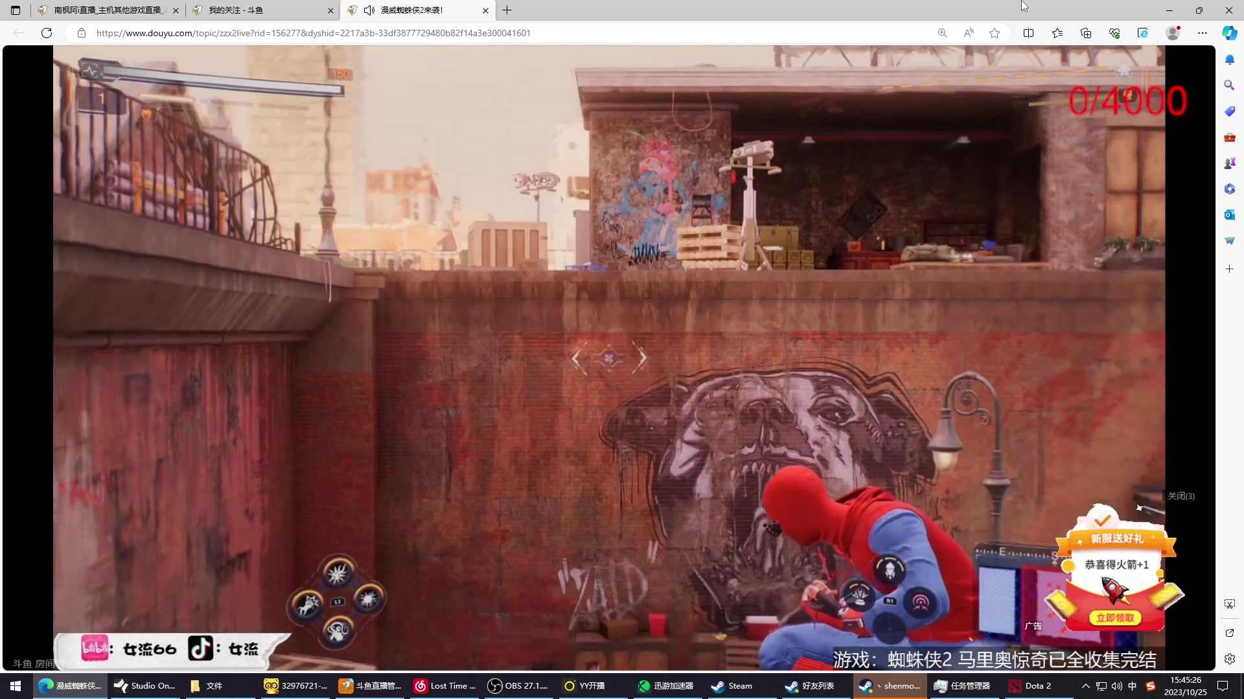Switch to Edge 漫威蜘蛛侠 taskbar window
1244x699 pixels.
click(70, 686)
